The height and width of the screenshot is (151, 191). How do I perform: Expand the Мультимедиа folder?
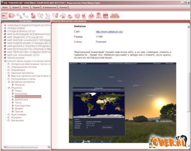[8, 114]
